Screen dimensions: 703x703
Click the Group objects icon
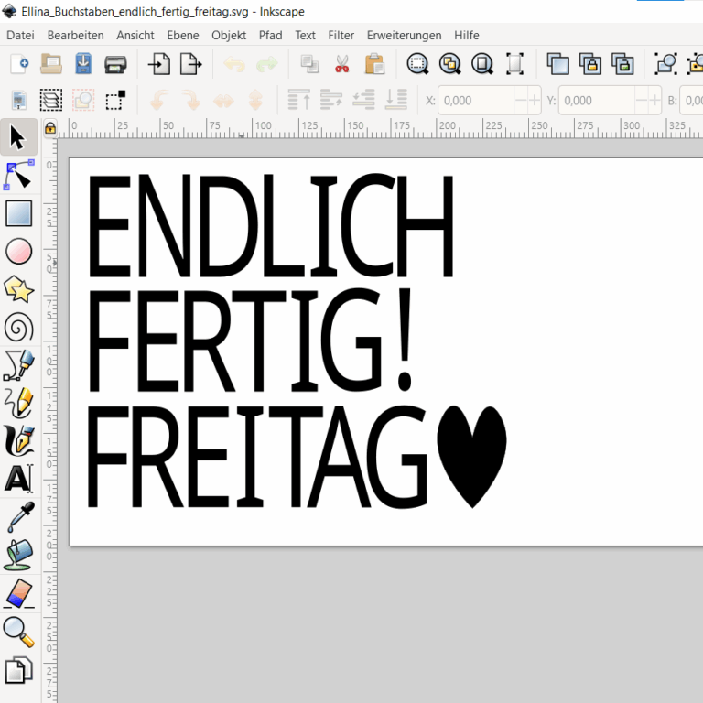665,64
